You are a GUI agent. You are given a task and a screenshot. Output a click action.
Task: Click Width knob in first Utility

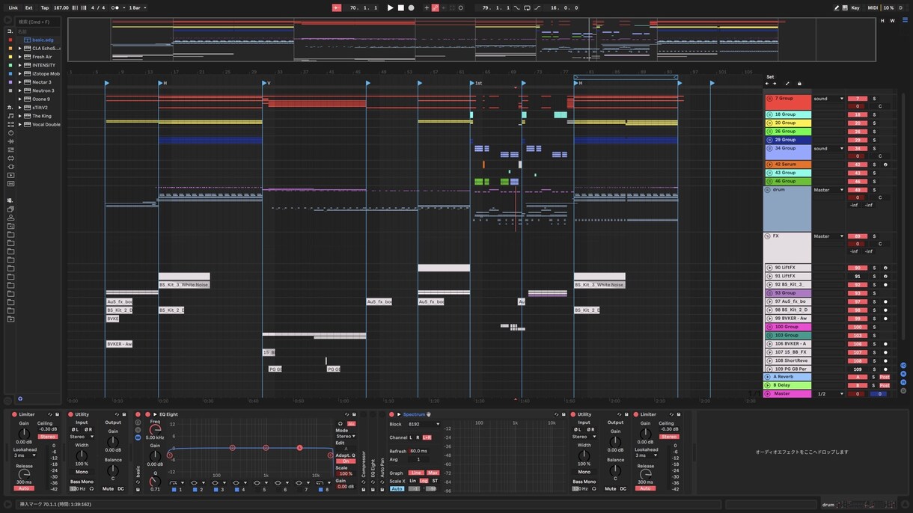pos(82,455)
